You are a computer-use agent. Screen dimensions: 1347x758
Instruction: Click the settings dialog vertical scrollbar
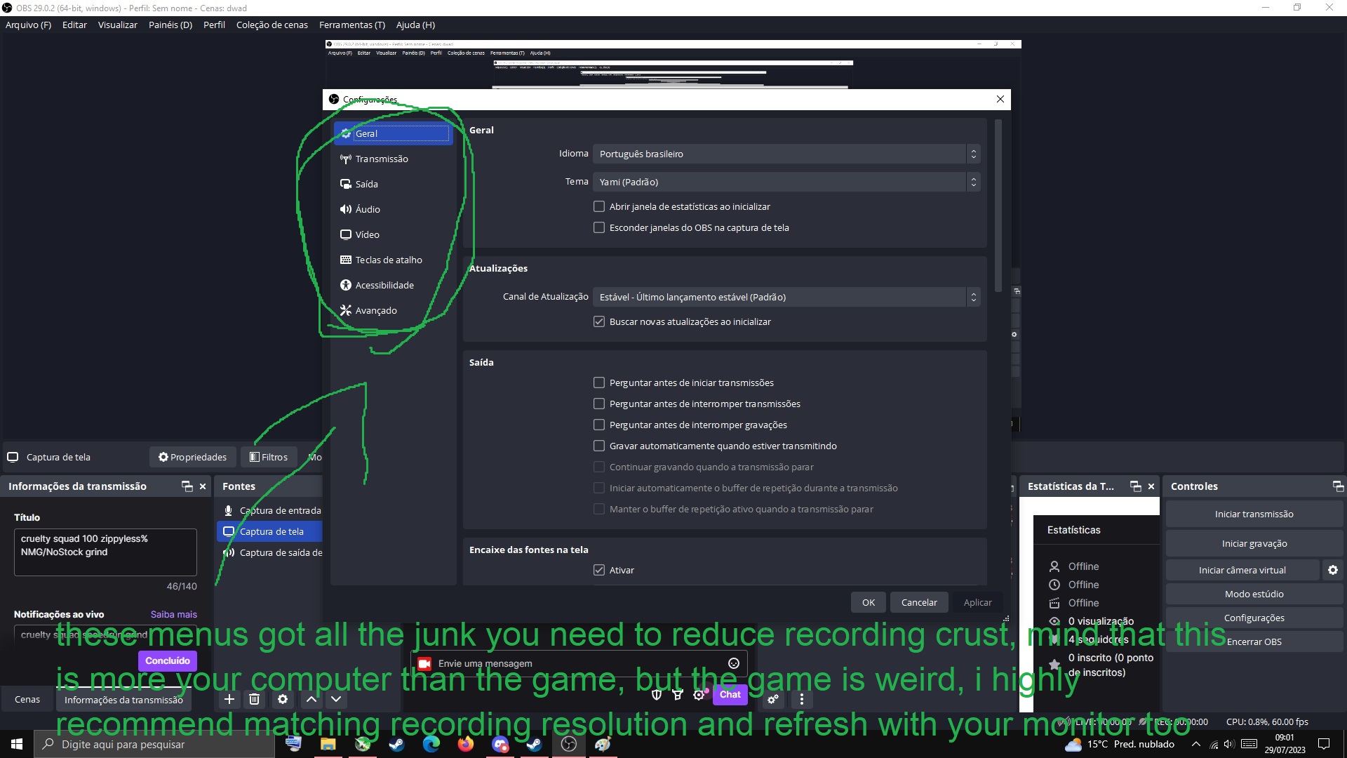coord(998,205)
